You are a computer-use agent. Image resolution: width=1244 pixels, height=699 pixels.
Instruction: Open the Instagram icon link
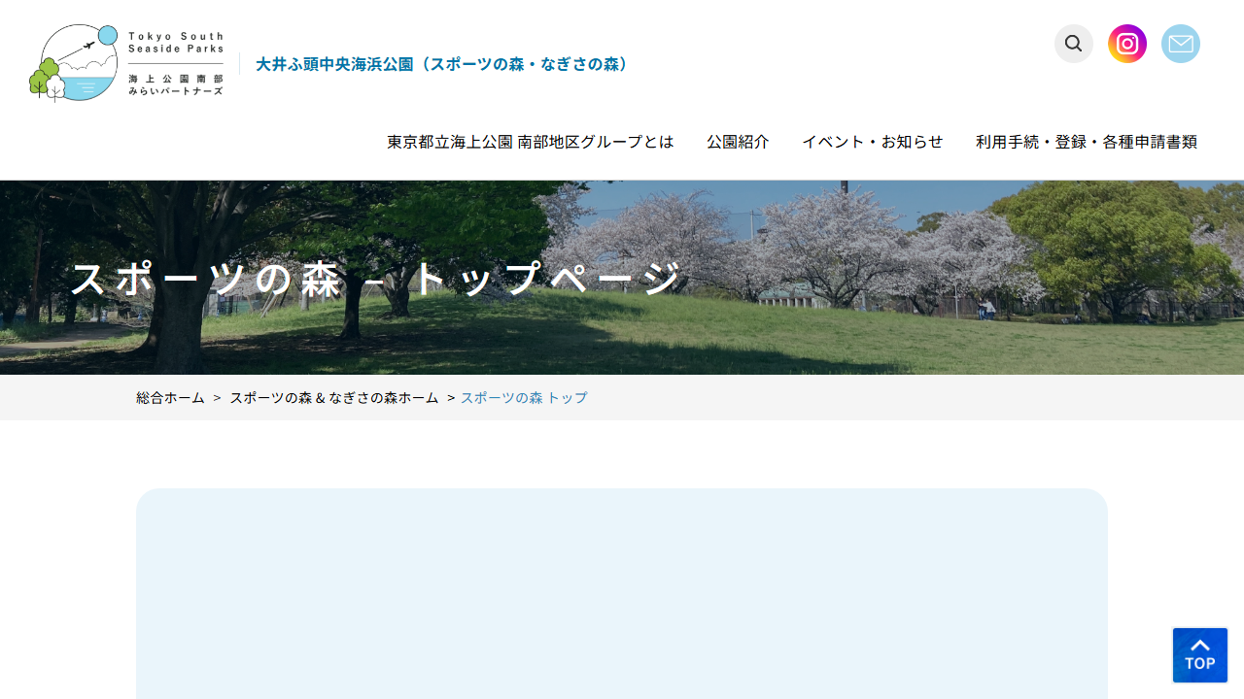tap(1127, 44)
